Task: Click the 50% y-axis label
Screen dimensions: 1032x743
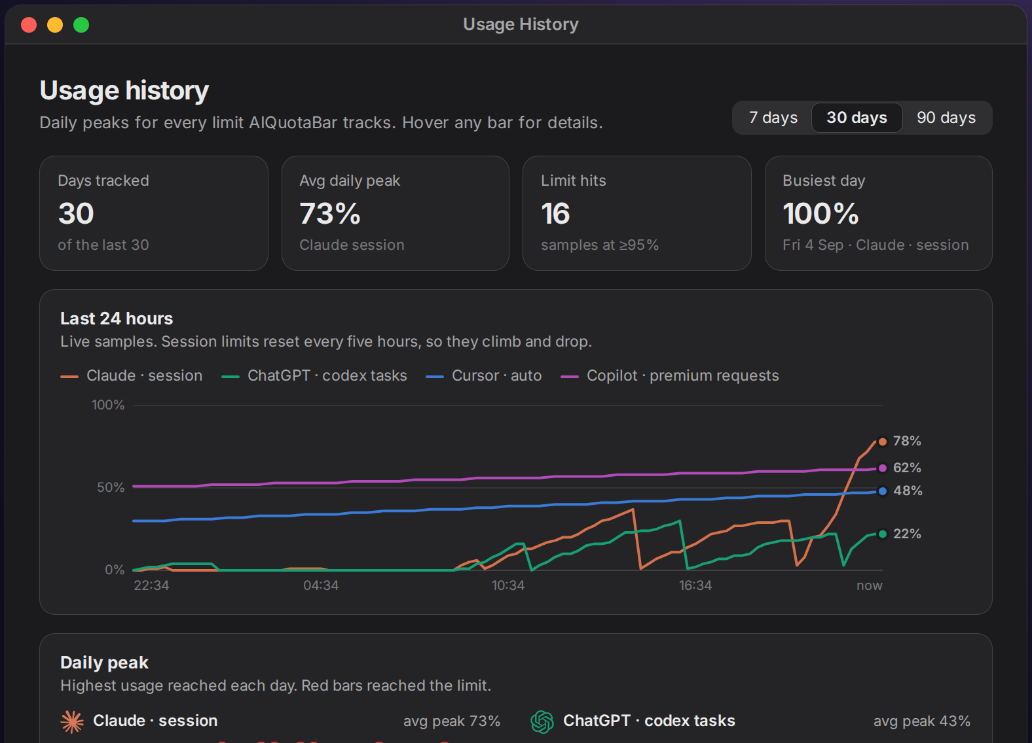Action: coord(111,487)
